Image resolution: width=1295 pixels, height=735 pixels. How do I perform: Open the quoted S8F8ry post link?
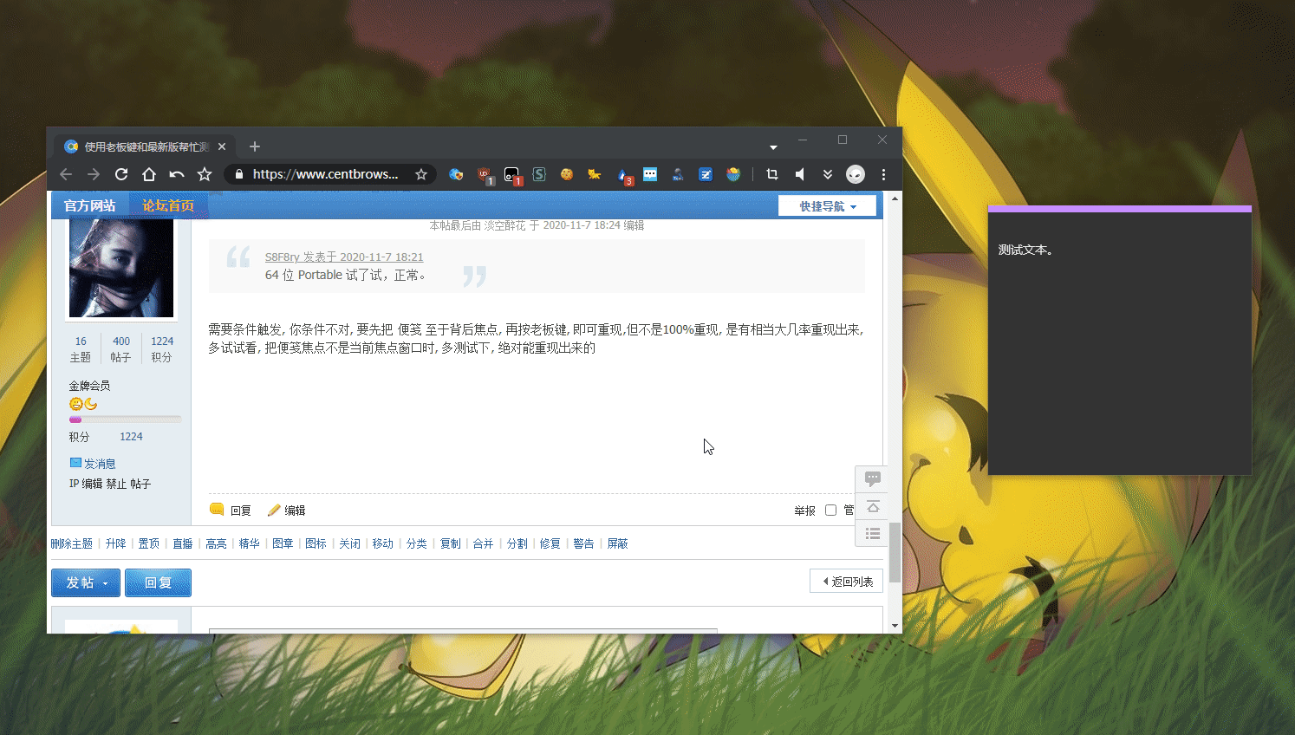(344, 257)
